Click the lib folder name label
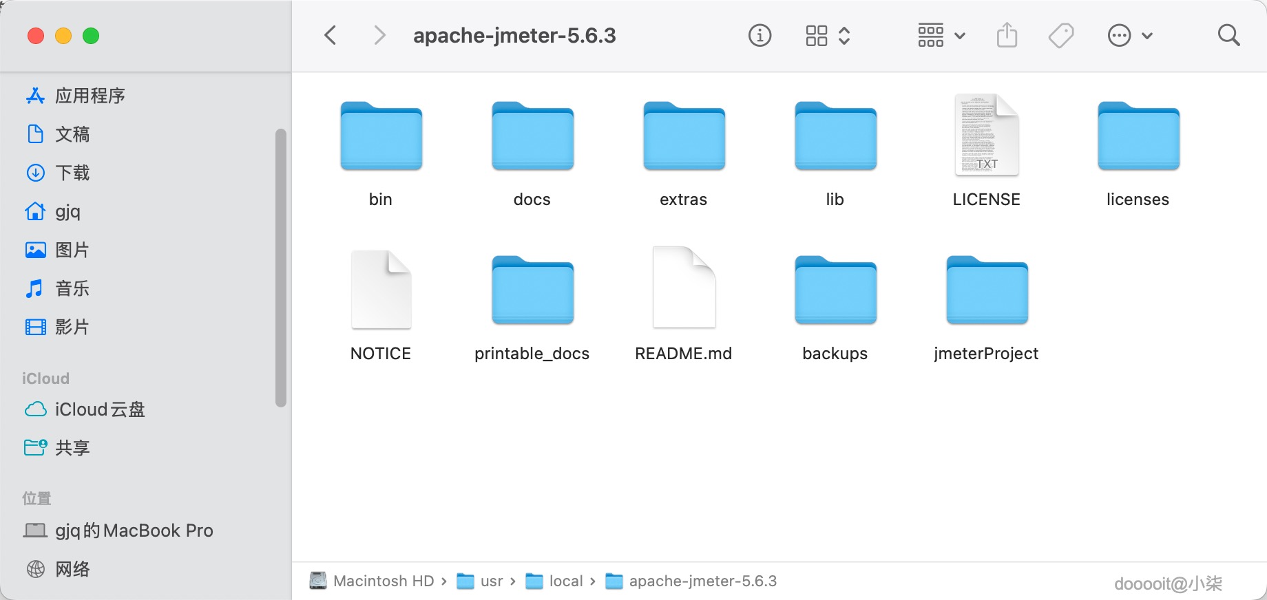 point(835,200)
